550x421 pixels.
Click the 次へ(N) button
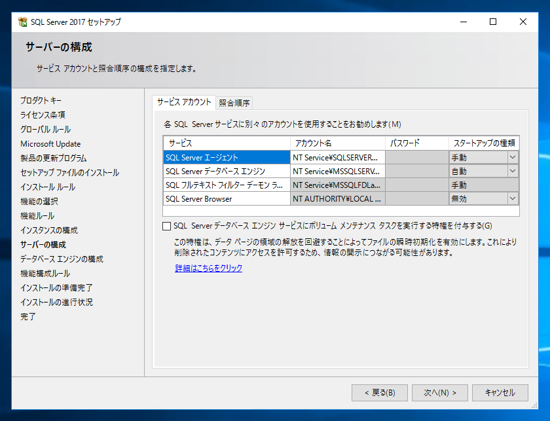click(440, 393)
